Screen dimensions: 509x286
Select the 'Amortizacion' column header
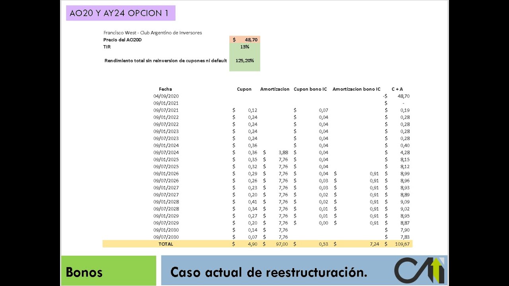[x=275, y=89]
